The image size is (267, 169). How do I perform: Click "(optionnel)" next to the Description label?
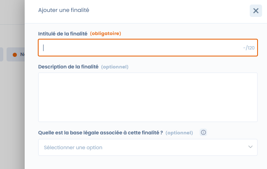(x=115, y=66)
